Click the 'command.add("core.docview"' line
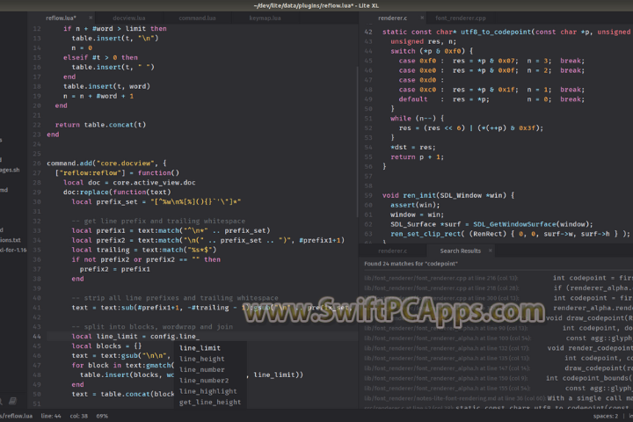 click(106, 164)
